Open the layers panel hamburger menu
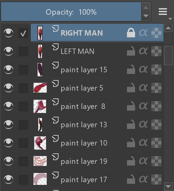 point(163,12)
